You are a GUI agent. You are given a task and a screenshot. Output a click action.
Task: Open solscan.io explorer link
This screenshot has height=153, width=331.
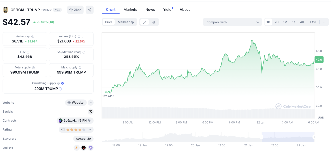click(x=83, y=139)
